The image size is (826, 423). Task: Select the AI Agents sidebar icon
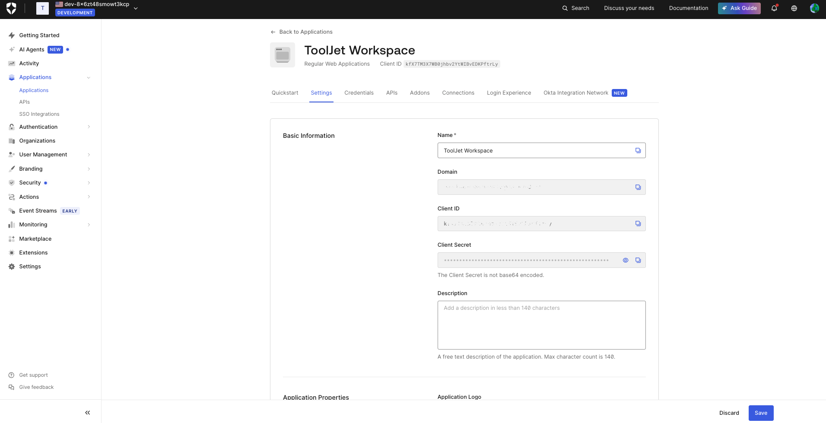click(x=12, y=49)
